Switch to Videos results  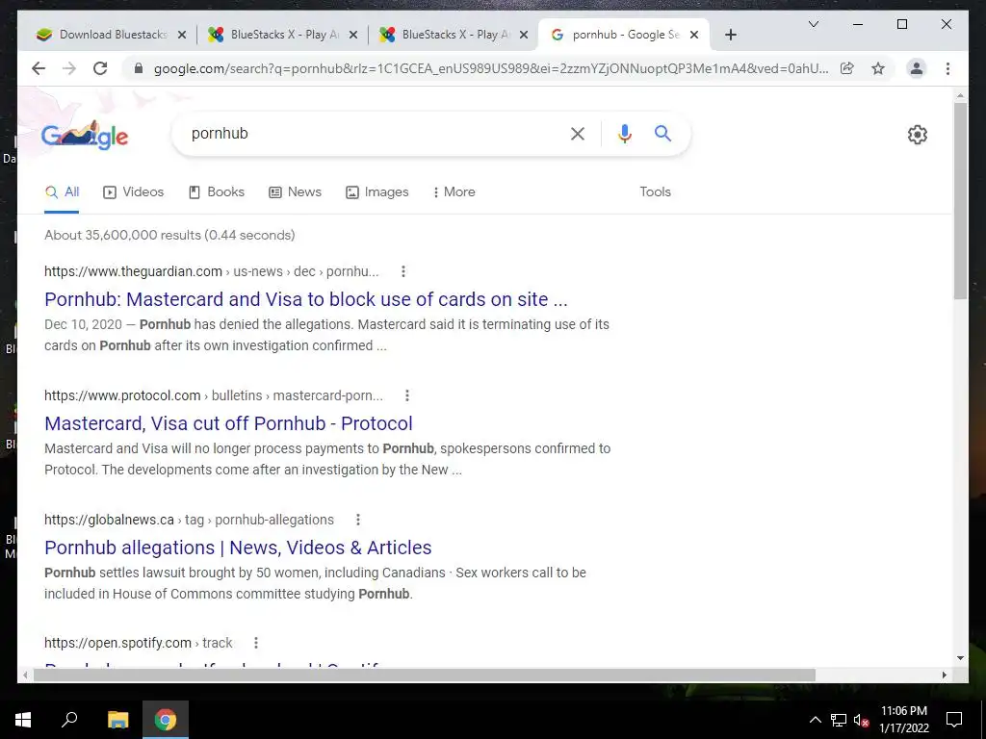(x=133, y=192)
